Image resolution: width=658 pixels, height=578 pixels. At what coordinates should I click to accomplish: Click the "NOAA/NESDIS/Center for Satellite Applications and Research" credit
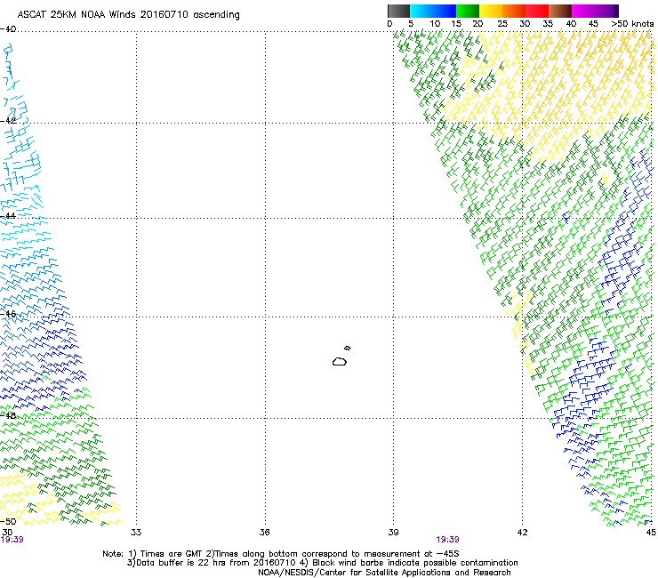pyautogui.click(x=384, y=573)
